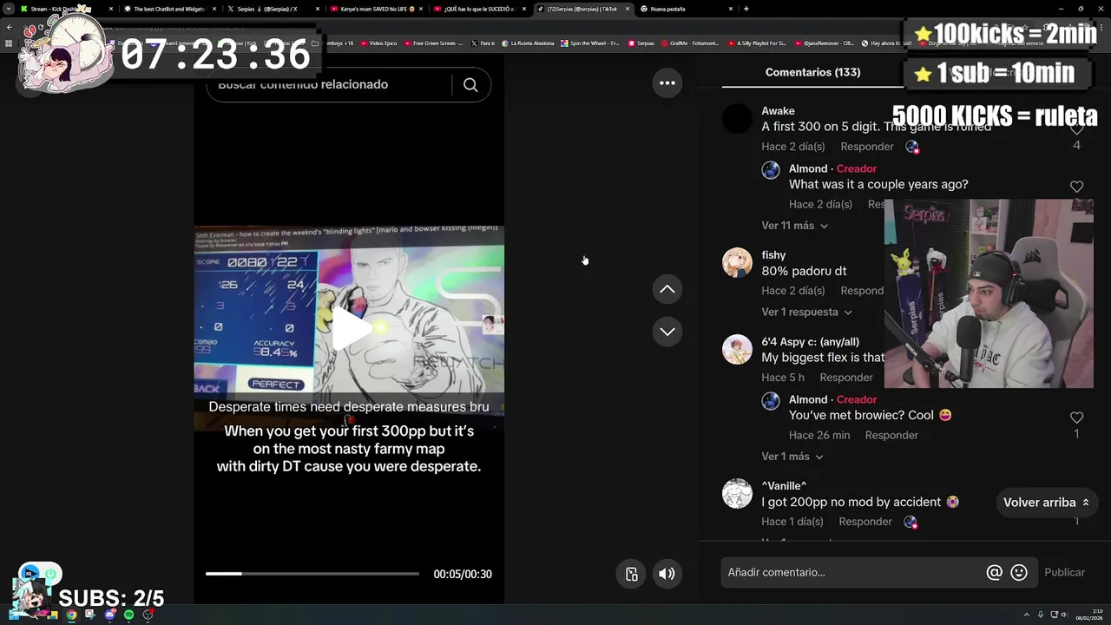This screenshot has width=1111, height=625.
Task: Mute the video with speaker icon
Action: [x=667, y=574]
